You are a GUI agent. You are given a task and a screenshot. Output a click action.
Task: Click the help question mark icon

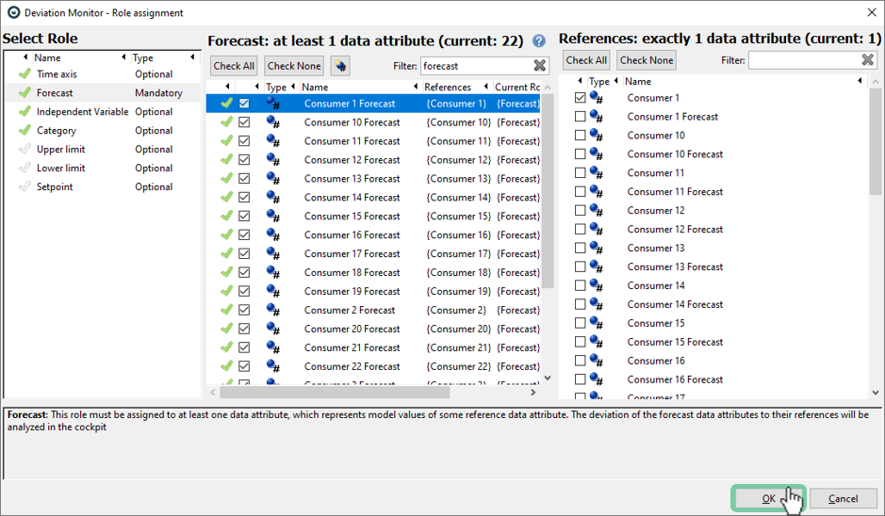tap(539, 41)
